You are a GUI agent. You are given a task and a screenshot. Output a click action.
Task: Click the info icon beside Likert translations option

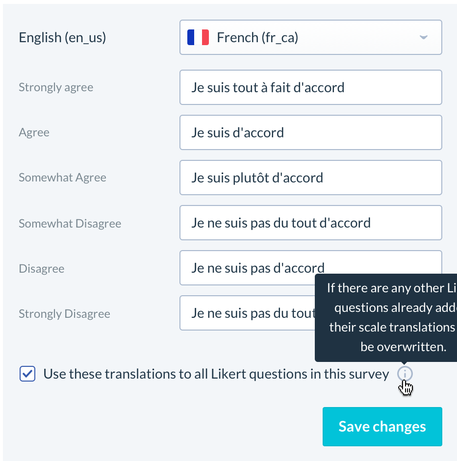click(x=405, y=374)
